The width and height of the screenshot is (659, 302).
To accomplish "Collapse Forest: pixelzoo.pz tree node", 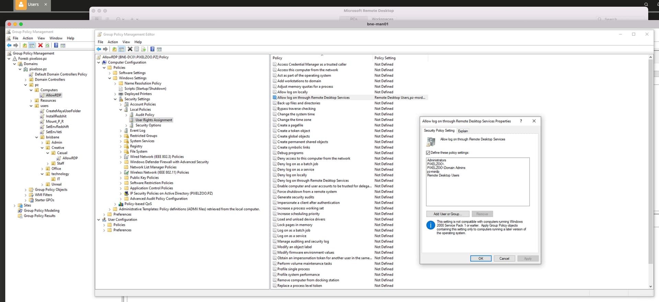I will pyautogui.click(x=9, y=59).
